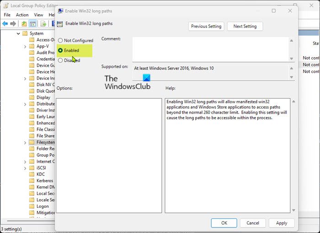320x233 pixels.
Task: Collapse the System tree node
Action: click(x=18, y=33)
